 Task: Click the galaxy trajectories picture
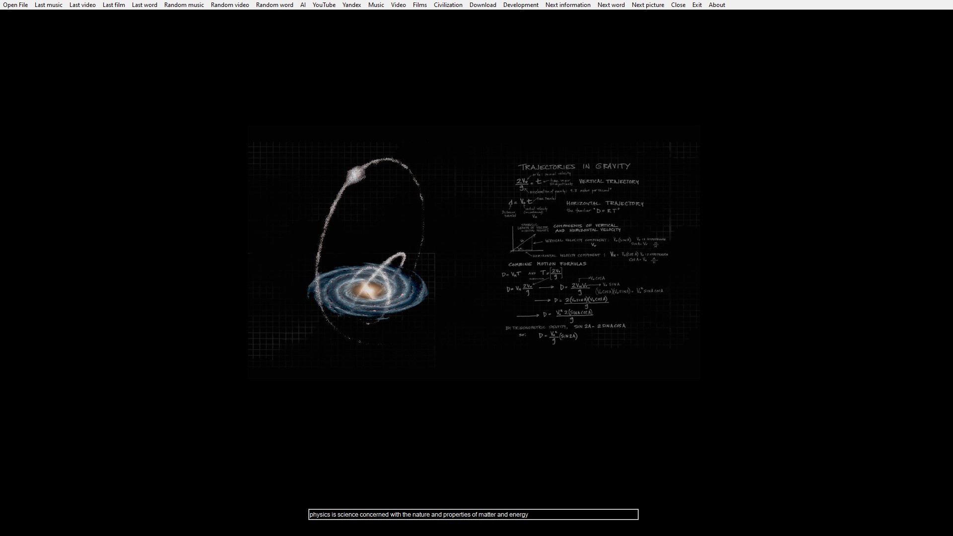coord(474,253)
